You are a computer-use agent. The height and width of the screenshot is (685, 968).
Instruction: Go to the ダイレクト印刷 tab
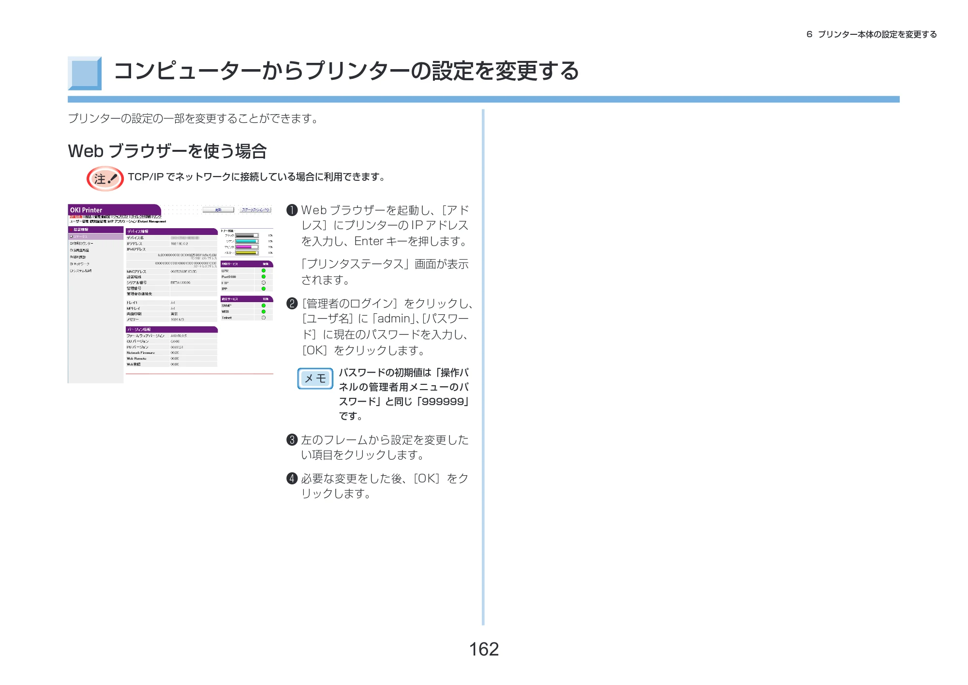[141, 217]
